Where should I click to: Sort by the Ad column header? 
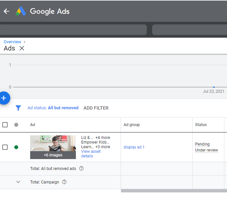click(32, 125)
